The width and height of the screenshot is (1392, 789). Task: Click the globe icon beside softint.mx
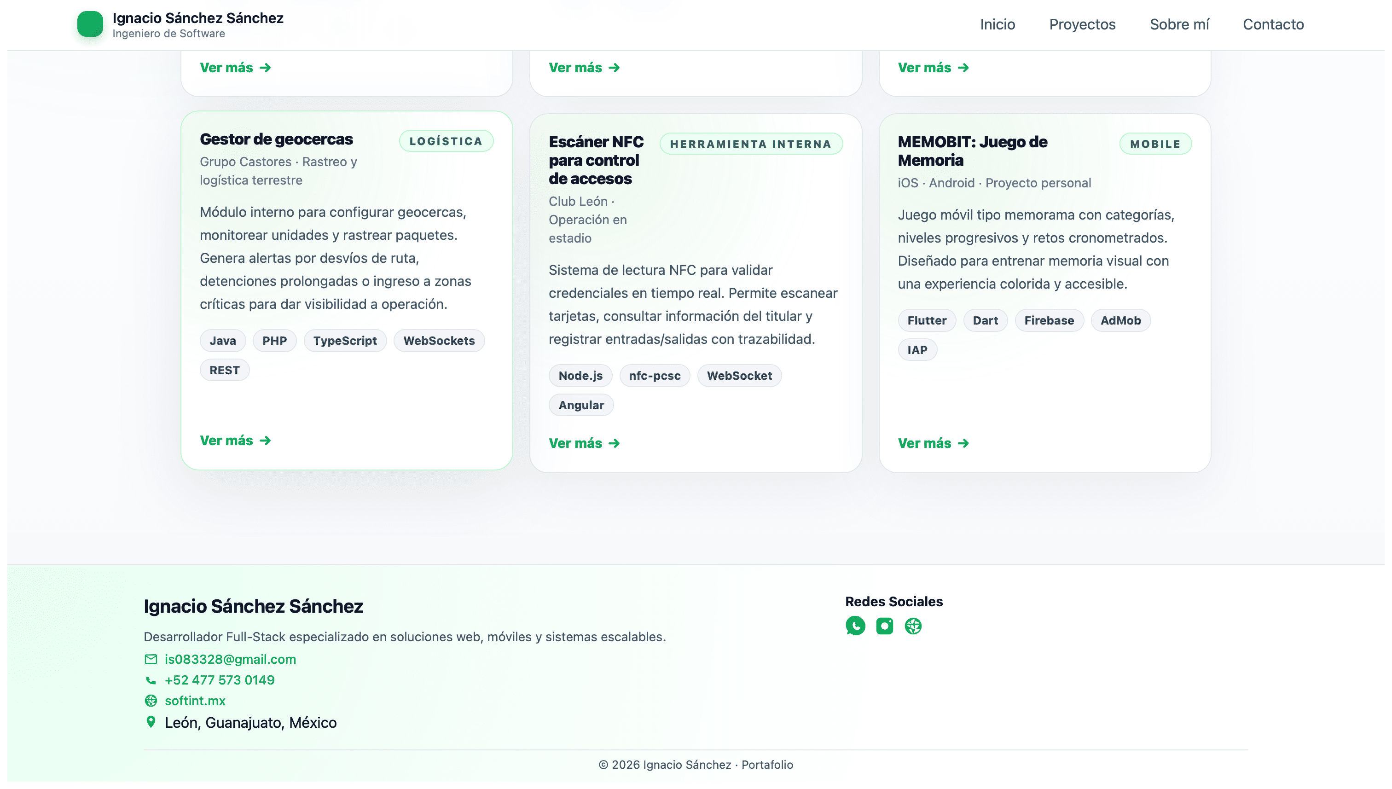pyautogui.click(x=151, y=701)
